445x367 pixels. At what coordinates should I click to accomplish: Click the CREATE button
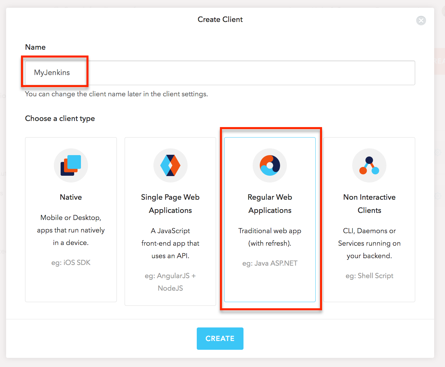pyautogui.click(x=220, y=338)
